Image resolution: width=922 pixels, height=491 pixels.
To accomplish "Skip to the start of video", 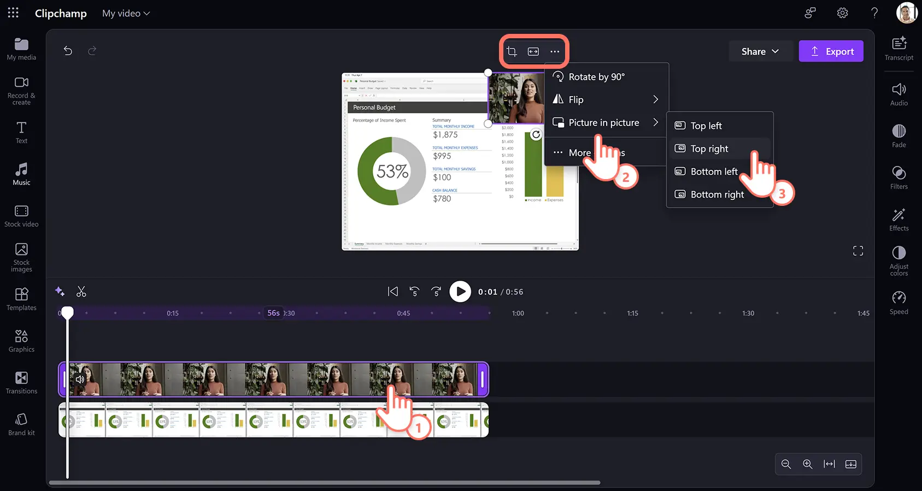I will pyautogui.click(x=393, y=292).
